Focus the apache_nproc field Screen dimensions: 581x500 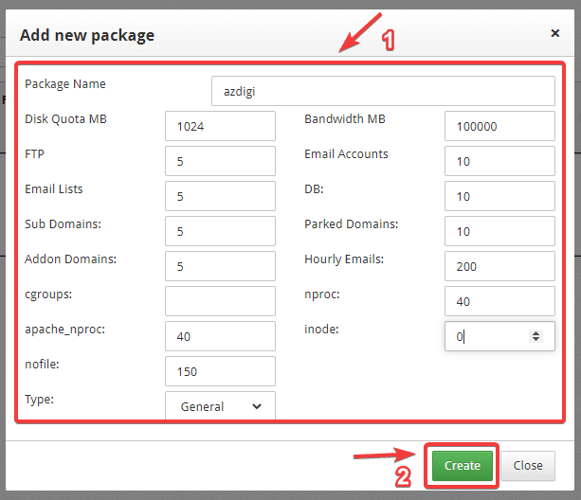220,336
